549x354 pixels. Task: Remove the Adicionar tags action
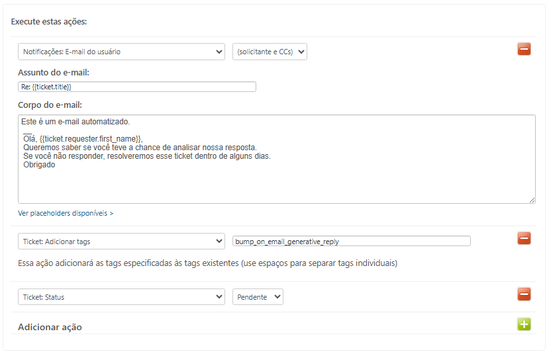pos(524,238)
